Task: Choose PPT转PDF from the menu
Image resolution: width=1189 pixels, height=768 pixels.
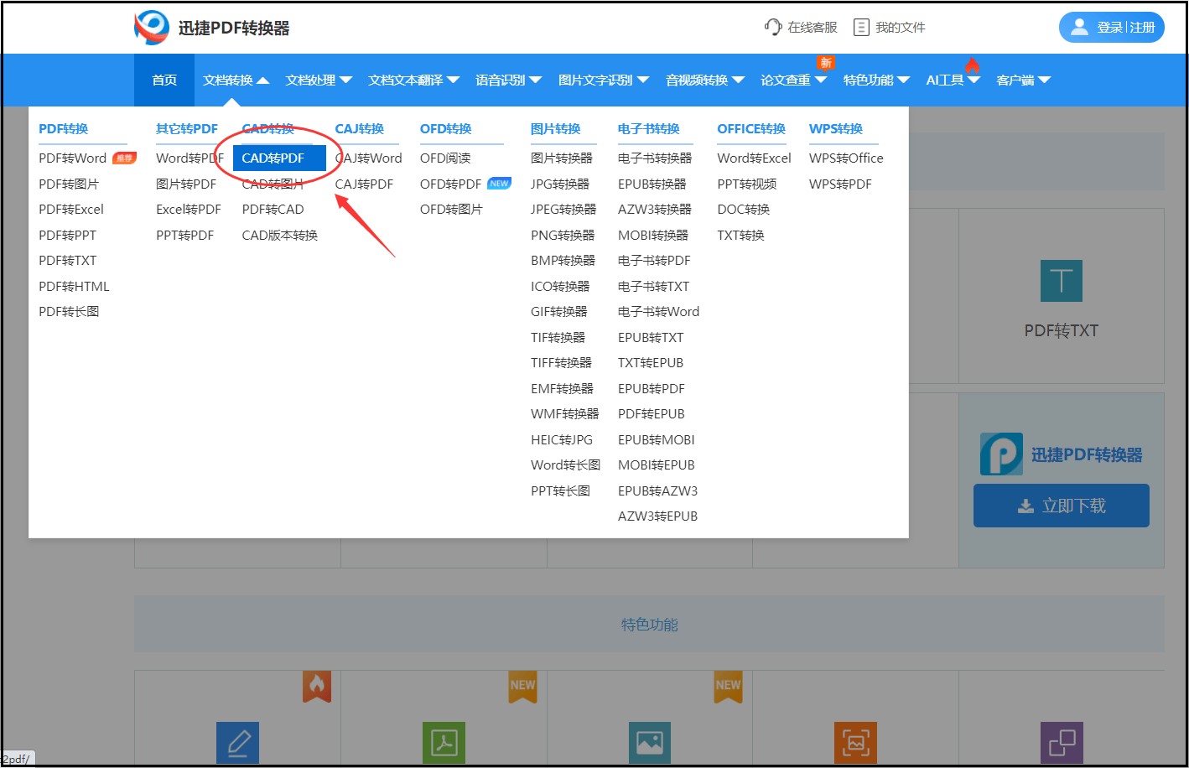Action: pos(185,235)
